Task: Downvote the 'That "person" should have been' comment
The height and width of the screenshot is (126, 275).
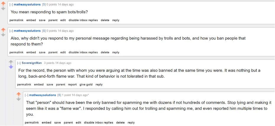Action: coord(19,99)
